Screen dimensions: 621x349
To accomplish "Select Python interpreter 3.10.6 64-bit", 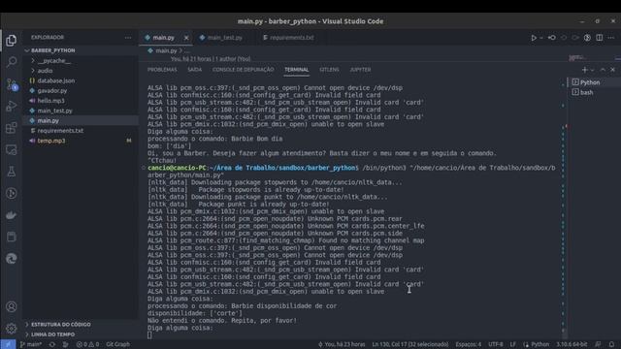I will (x=572, y=344).
